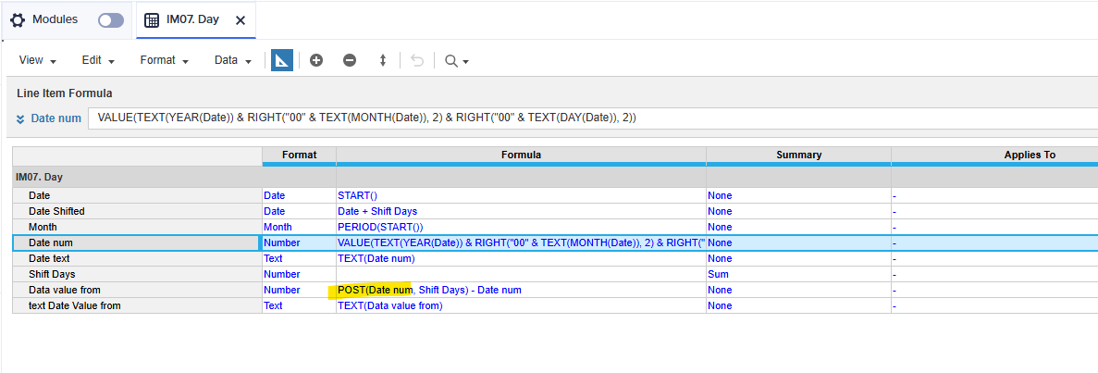1098x373 pixels.
Task: Switch to the IM07. Day tab
Action: pos(195,20)
